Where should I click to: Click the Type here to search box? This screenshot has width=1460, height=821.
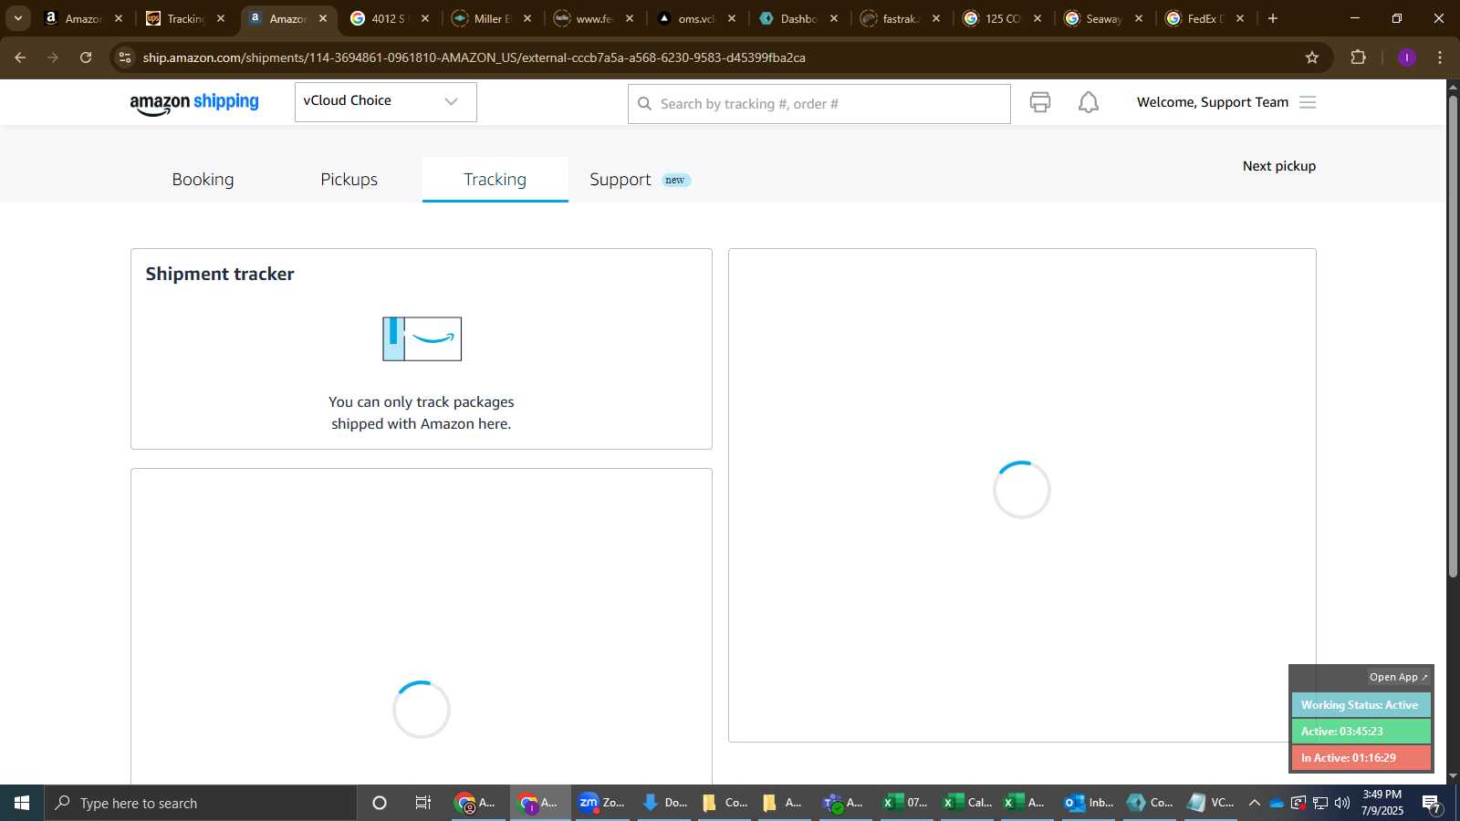[x=201, y=803]
